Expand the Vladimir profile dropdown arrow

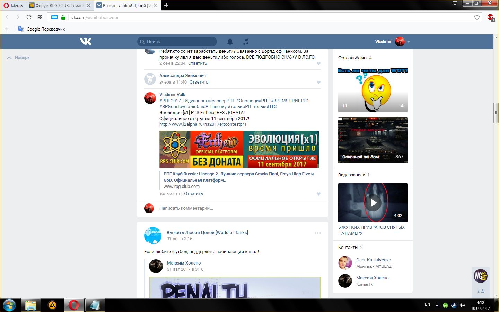(409, 42)
